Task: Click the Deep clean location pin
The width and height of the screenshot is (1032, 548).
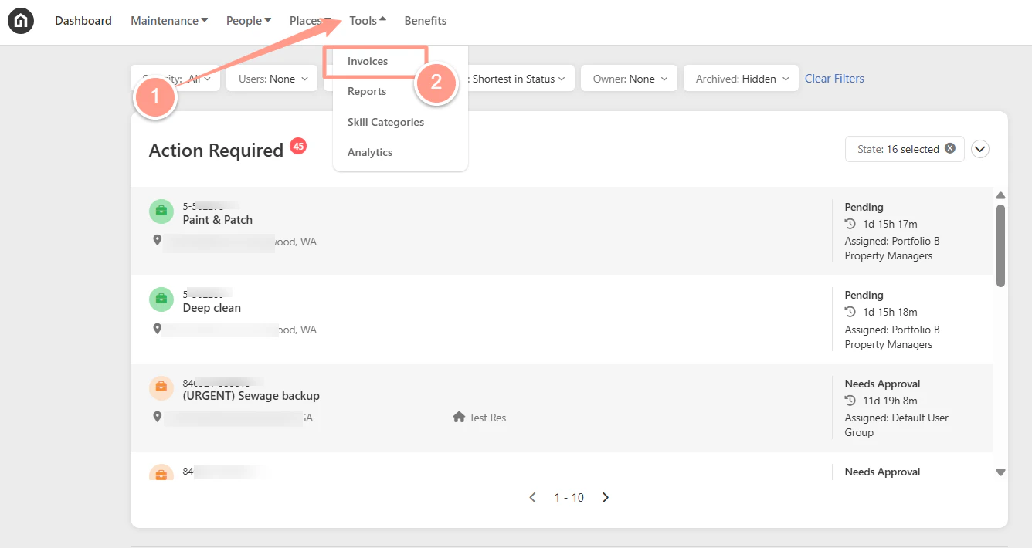Action: pyautogui.click(x=158, y=329)
